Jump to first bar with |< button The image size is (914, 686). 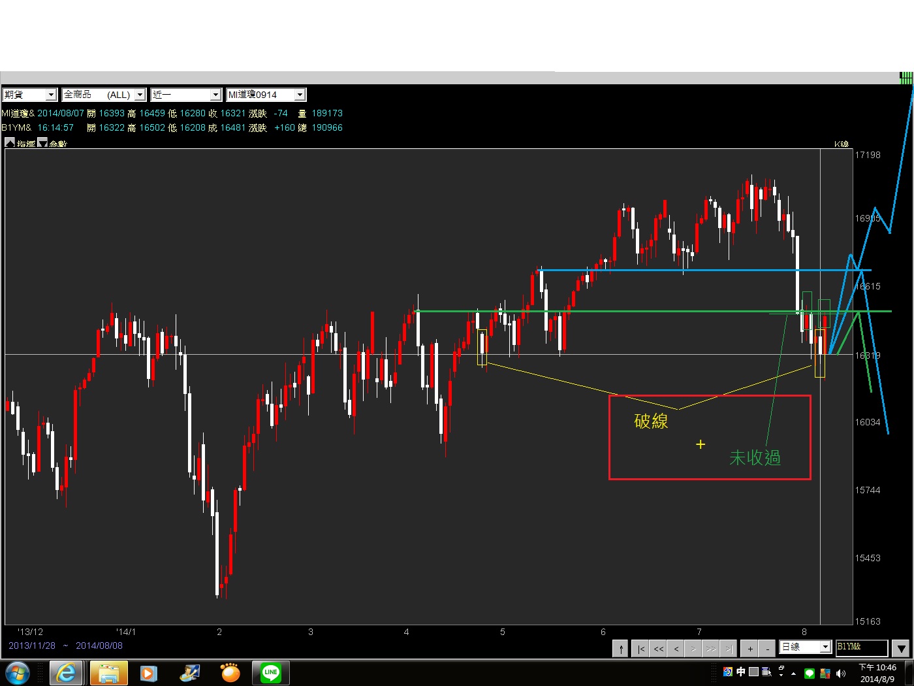tap(640, 648)
